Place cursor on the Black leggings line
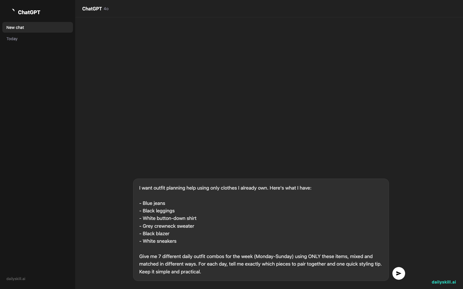 tap(157, 211)
